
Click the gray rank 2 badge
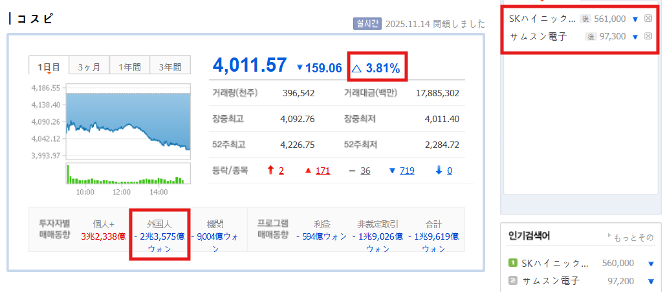[513, 281]
